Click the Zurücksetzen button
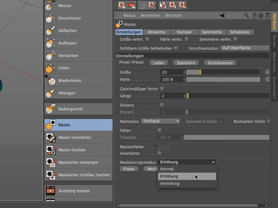278x208 pixels. pos(220,63)
